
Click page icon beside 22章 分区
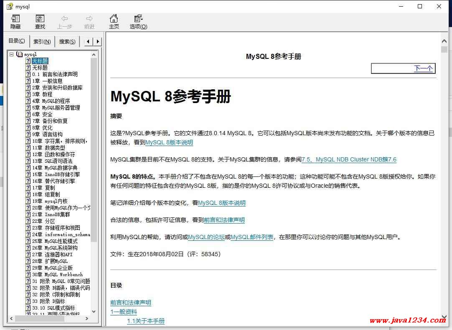pyautogui.click(x=28, y=221)
